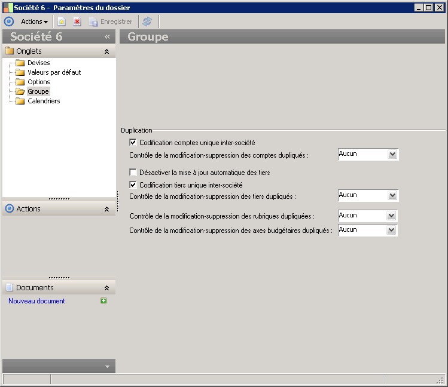Click the application icon in title bar
Image resolution: width=448 pixels, height=387 pixels.
(8, 8)
